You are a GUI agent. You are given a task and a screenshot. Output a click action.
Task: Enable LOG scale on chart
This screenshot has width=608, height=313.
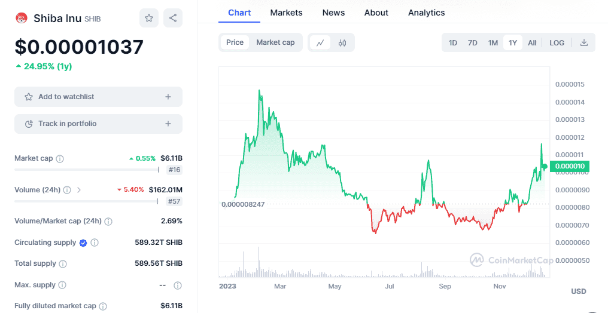point(557,42)
